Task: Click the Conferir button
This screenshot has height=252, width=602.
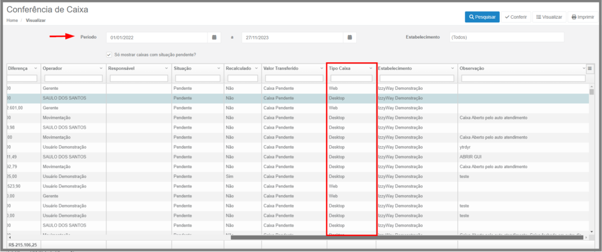Action: pyautogui.click(x=516, y=17)
